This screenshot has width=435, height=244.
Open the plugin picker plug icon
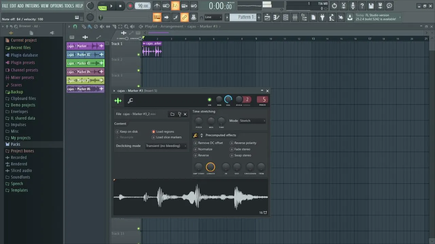pyautogui.click(x=322, y=17)
